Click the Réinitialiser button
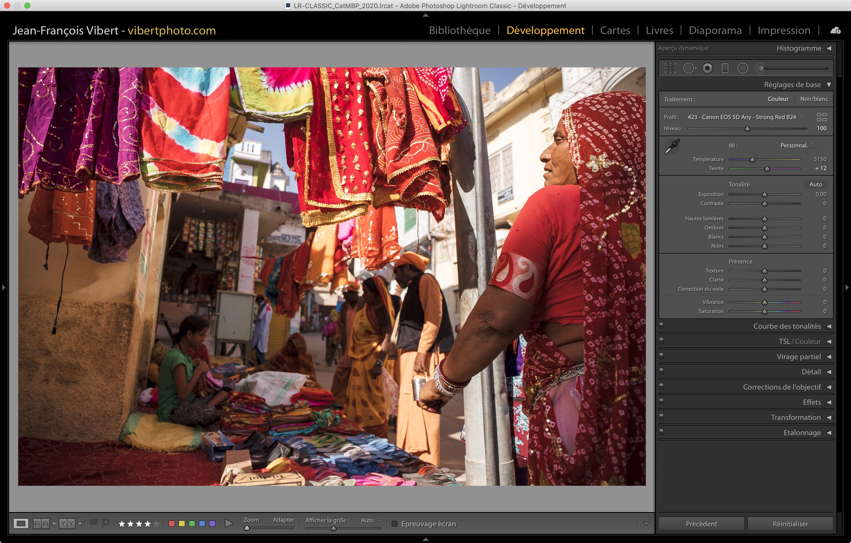The width and height of the screenshot is (851, 543). tap(790, 523)
